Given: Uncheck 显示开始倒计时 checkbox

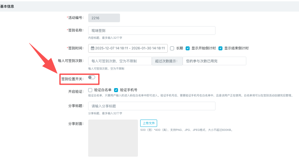Looking at the screenshot, I should click(188, 48).
